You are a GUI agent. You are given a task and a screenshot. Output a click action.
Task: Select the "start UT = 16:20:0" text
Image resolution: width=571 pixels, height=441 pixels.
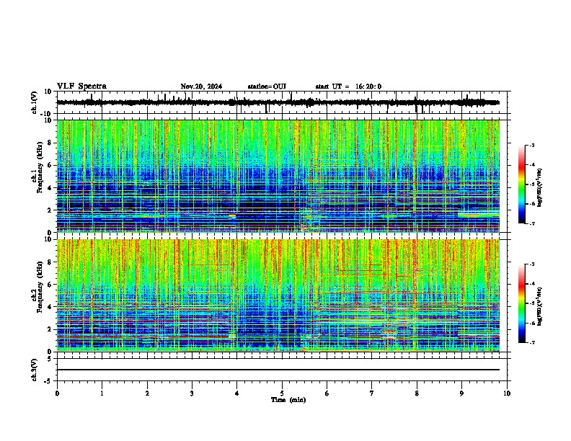pos(348,86)
